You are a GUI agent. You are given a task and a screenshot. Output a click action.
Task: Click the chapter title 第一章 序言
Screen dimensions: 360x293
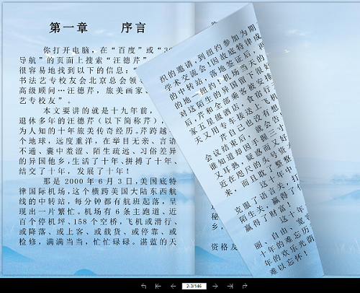coord(97,27)
